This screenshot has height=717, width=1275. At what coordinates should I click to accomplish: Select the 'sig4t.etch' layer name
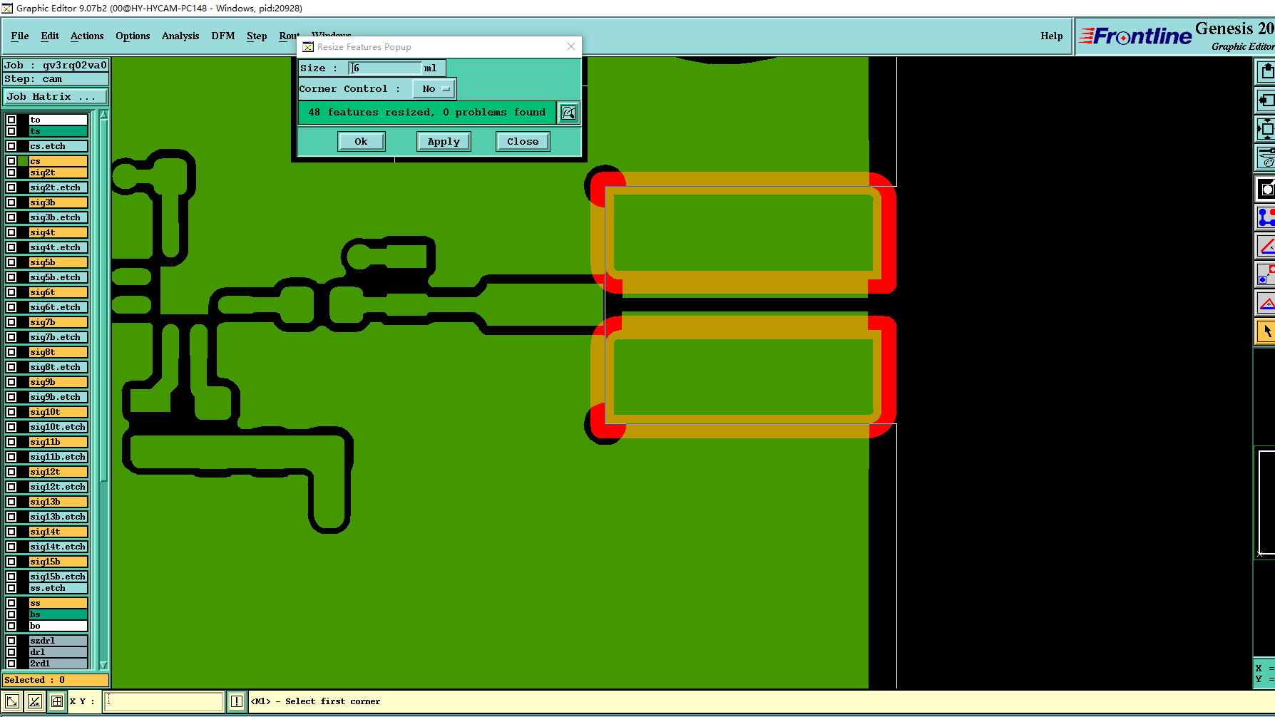(x=58, y=247)
